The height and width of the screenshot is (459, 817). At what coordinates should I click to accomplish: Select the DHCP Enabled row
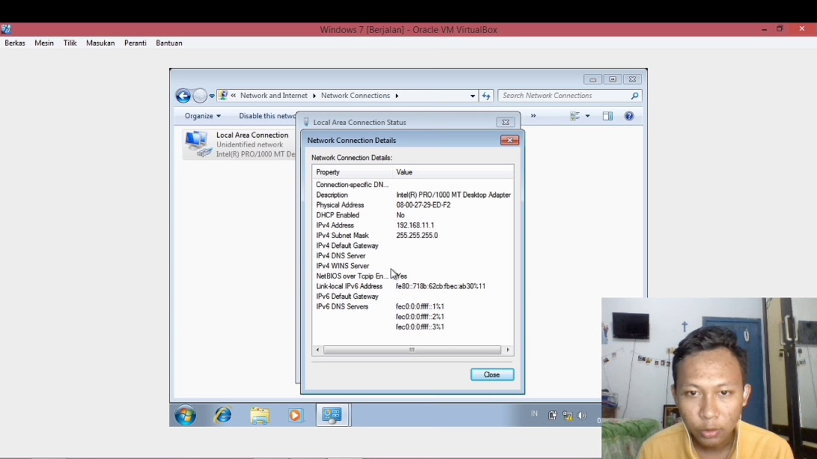click(x=412, y=215)
